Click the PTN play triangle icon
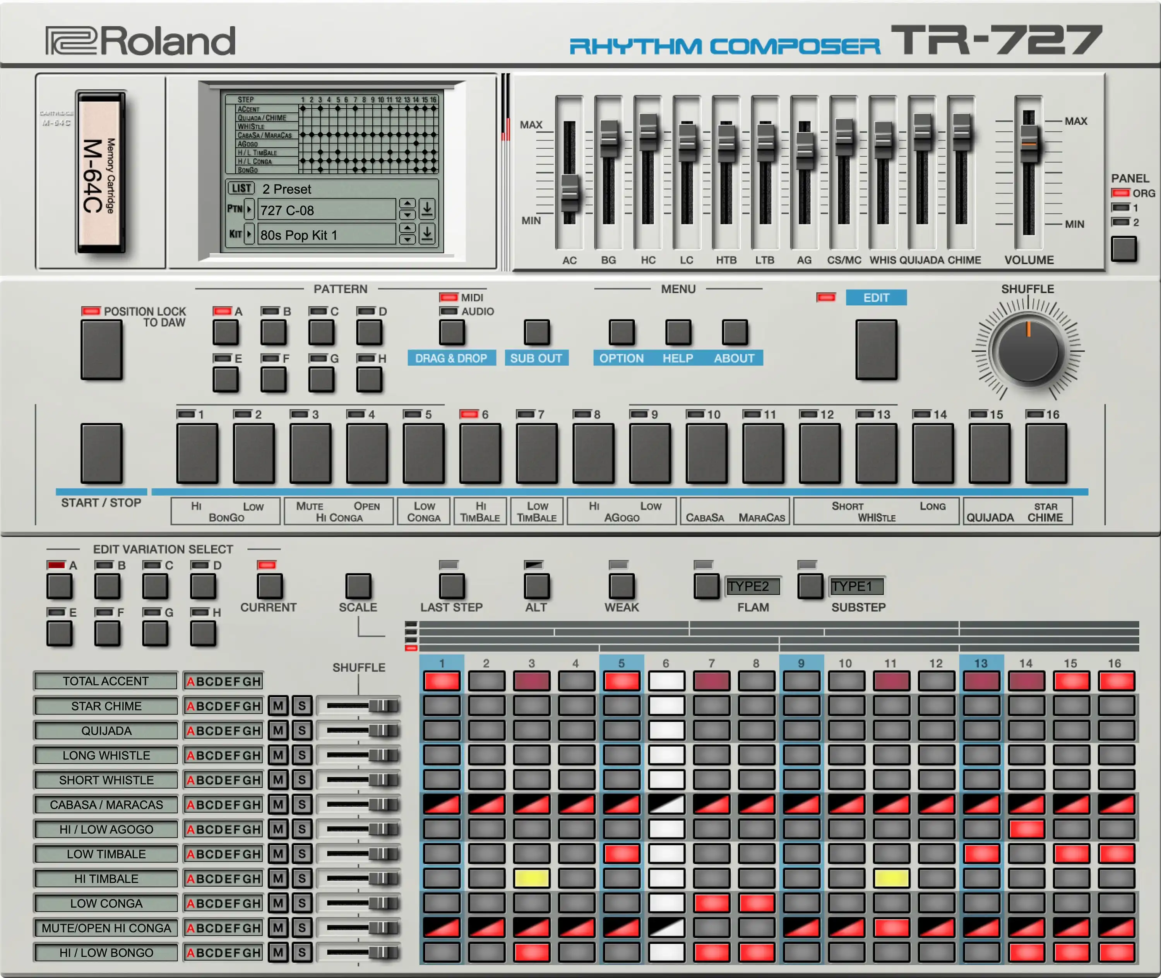 (x=248, y=209)
